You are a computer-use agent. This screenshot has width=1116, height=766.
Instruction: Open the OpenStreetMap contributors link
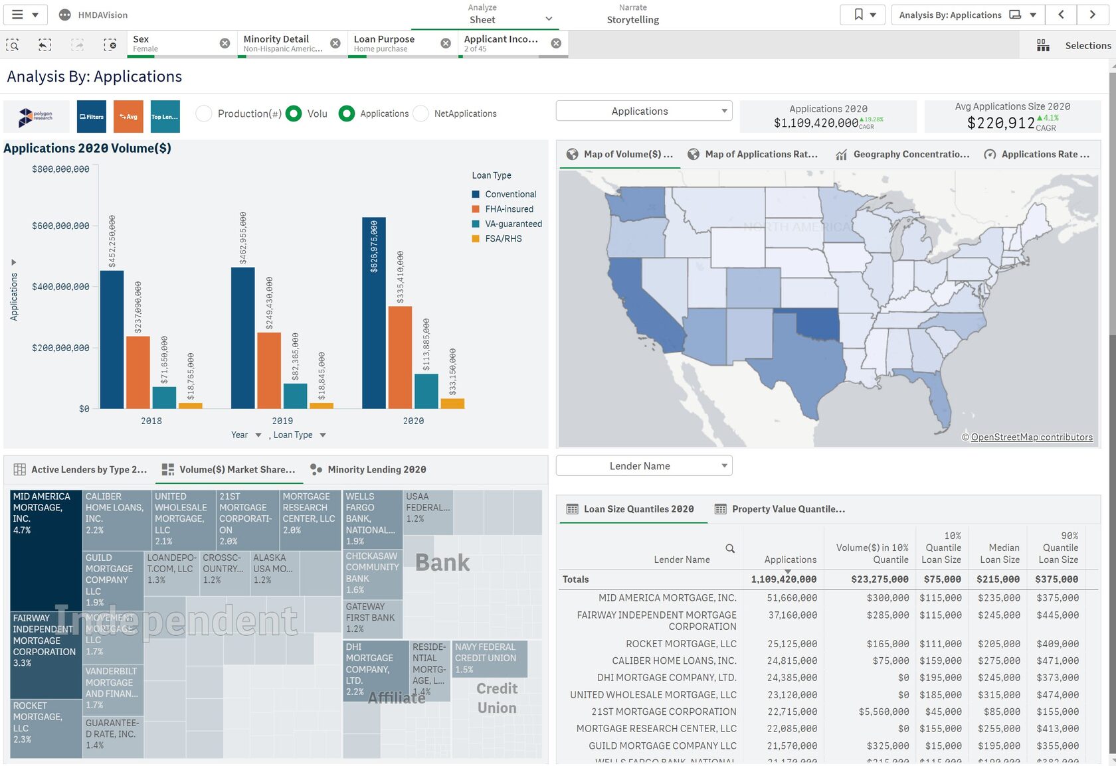(x=1032, y=437)
